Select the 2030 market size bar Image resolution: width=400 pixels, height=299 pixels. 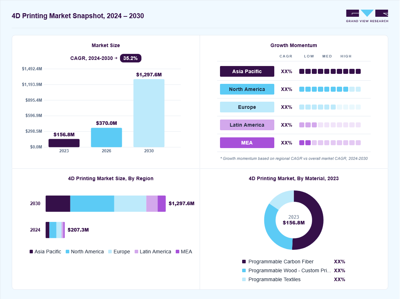(149, 113)
